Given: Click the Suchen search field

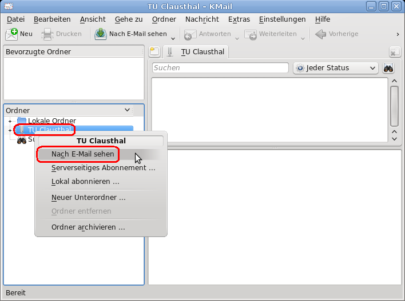Looking at the screenshot, I should click(x=220, y=68).
